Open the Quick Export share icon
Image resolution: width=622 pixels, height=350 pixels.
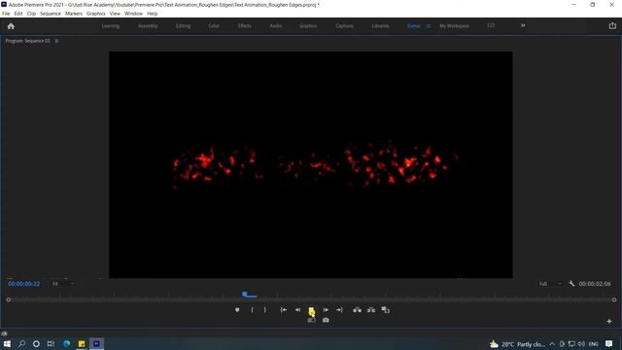click(x=612, y=25)
